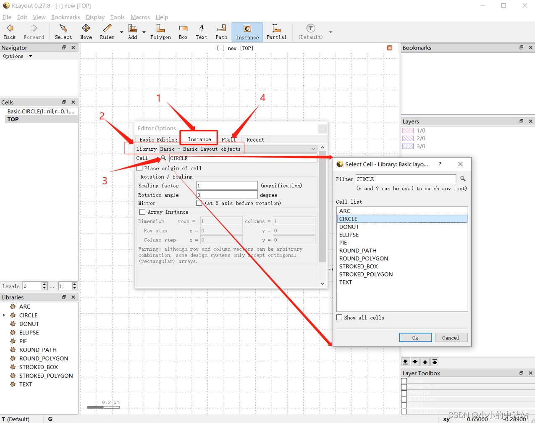Increase the Levels to value
Screen dimensions: 535x423
click(74, 284)
